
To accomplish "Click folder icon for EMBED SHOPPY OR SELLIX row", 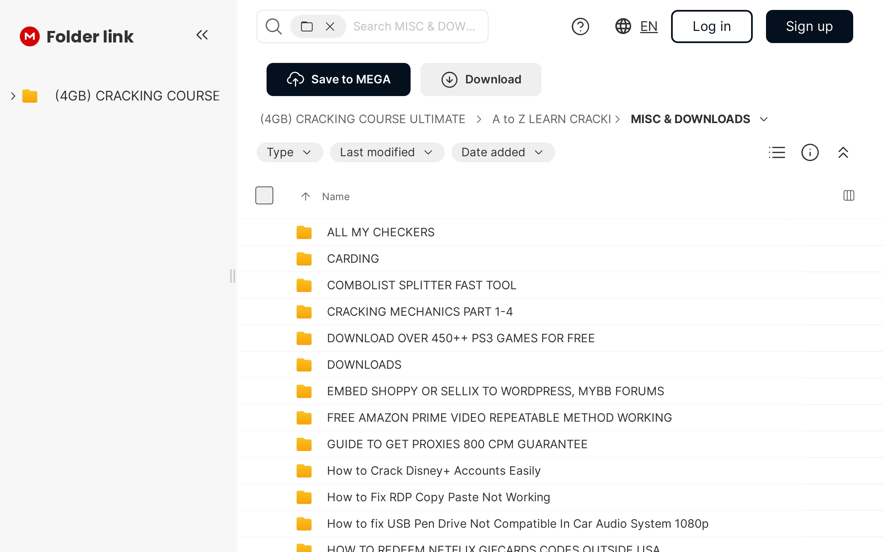I will coord(304,391).
